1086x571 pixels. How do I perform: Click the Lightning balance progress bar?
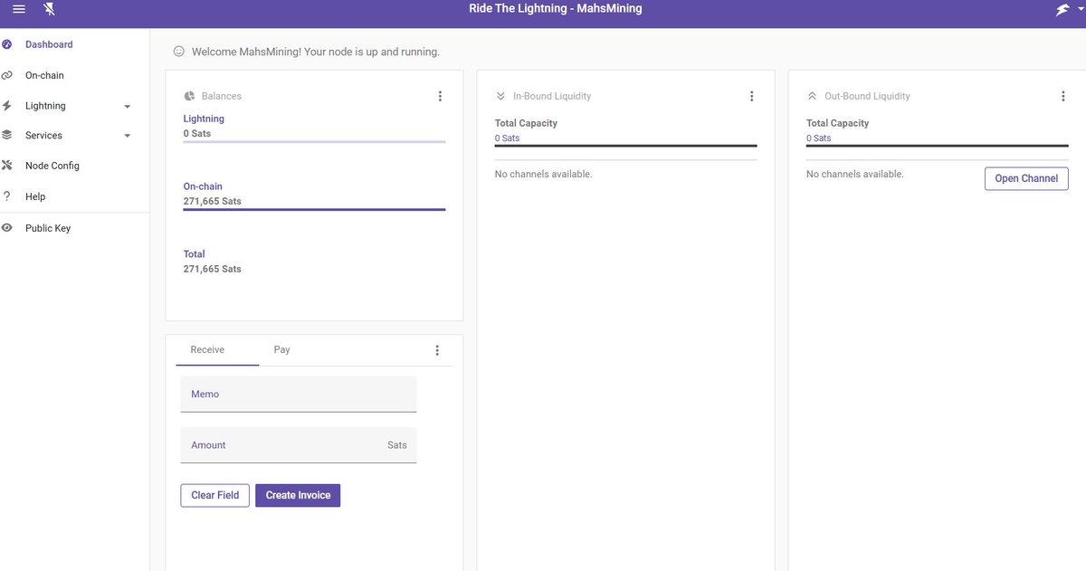click(314, 142)
